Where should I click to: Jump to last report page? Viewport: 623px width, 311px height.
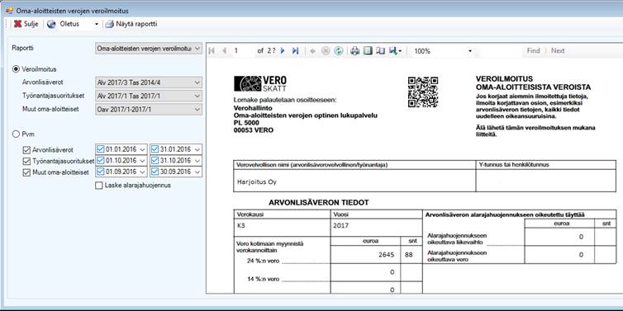295,51
